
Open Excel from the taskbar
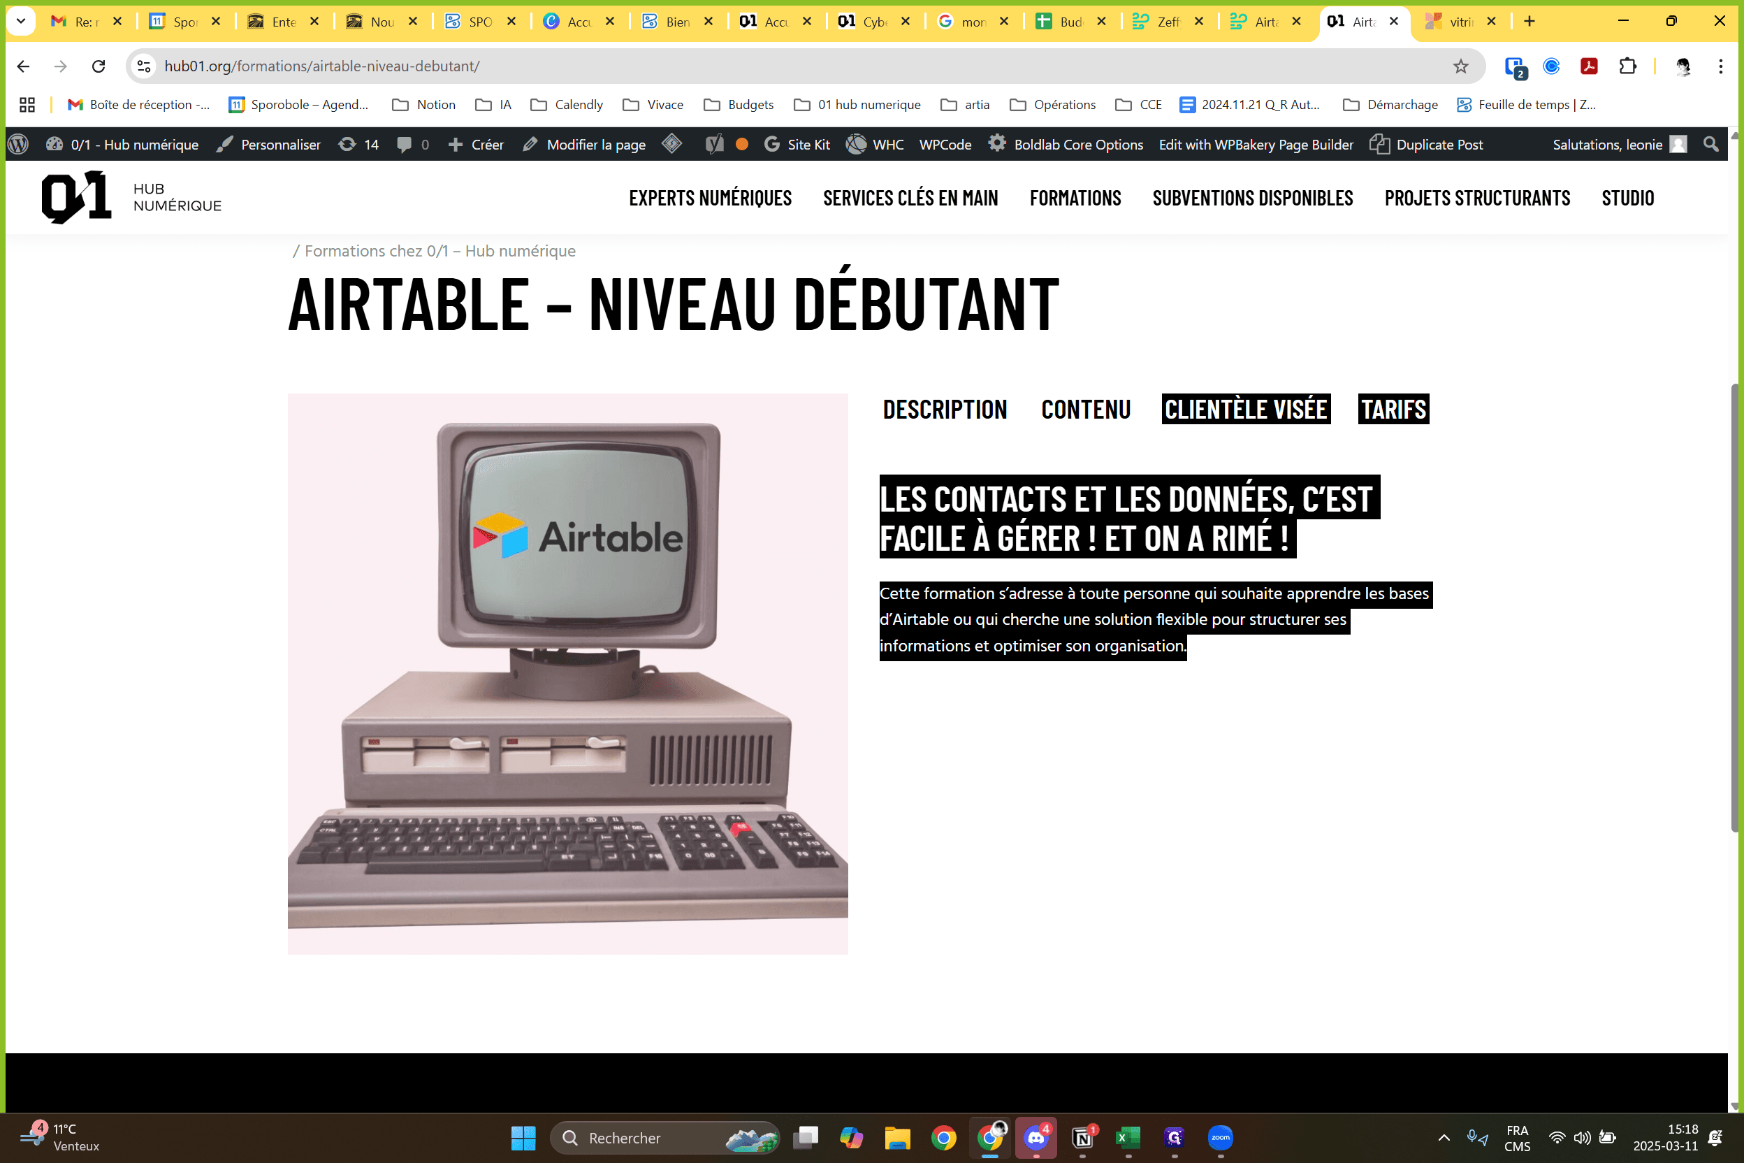[x=1128, y=1138]
